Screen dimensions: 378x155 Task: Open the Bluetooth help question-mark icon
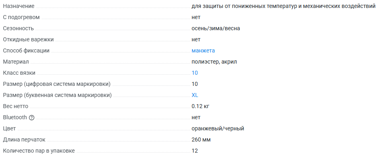click(31, 118)
